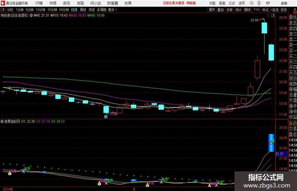Switch to 15分钟 chart period
This screenshot has width=297, height=191.
41,10
